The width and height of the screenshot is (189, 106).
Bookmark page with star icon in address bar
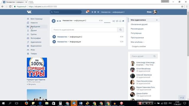(x=182, y=6)
